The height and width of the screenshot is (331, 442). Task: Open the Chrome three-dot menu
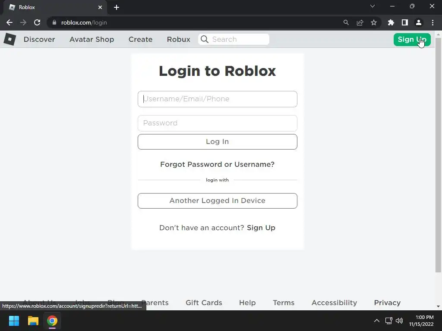(x=433, y=22)
